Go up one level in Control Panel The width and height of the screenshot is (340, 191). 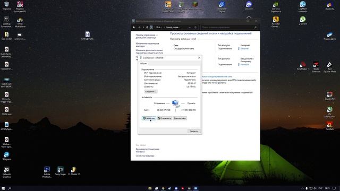pos(147,27)
